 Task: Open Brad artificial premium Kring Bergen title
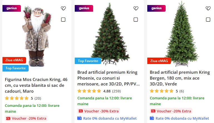(x=180, y=78)
